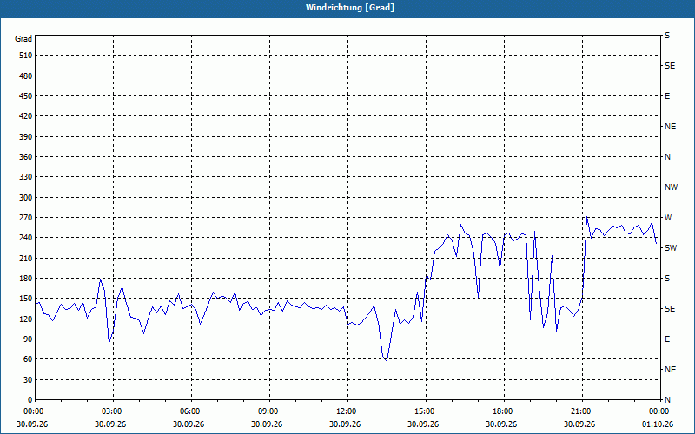Viewport: 695px width, 434px height.
Task: Click the 30.09.26 date under 06:00
Action: (189, 424)
